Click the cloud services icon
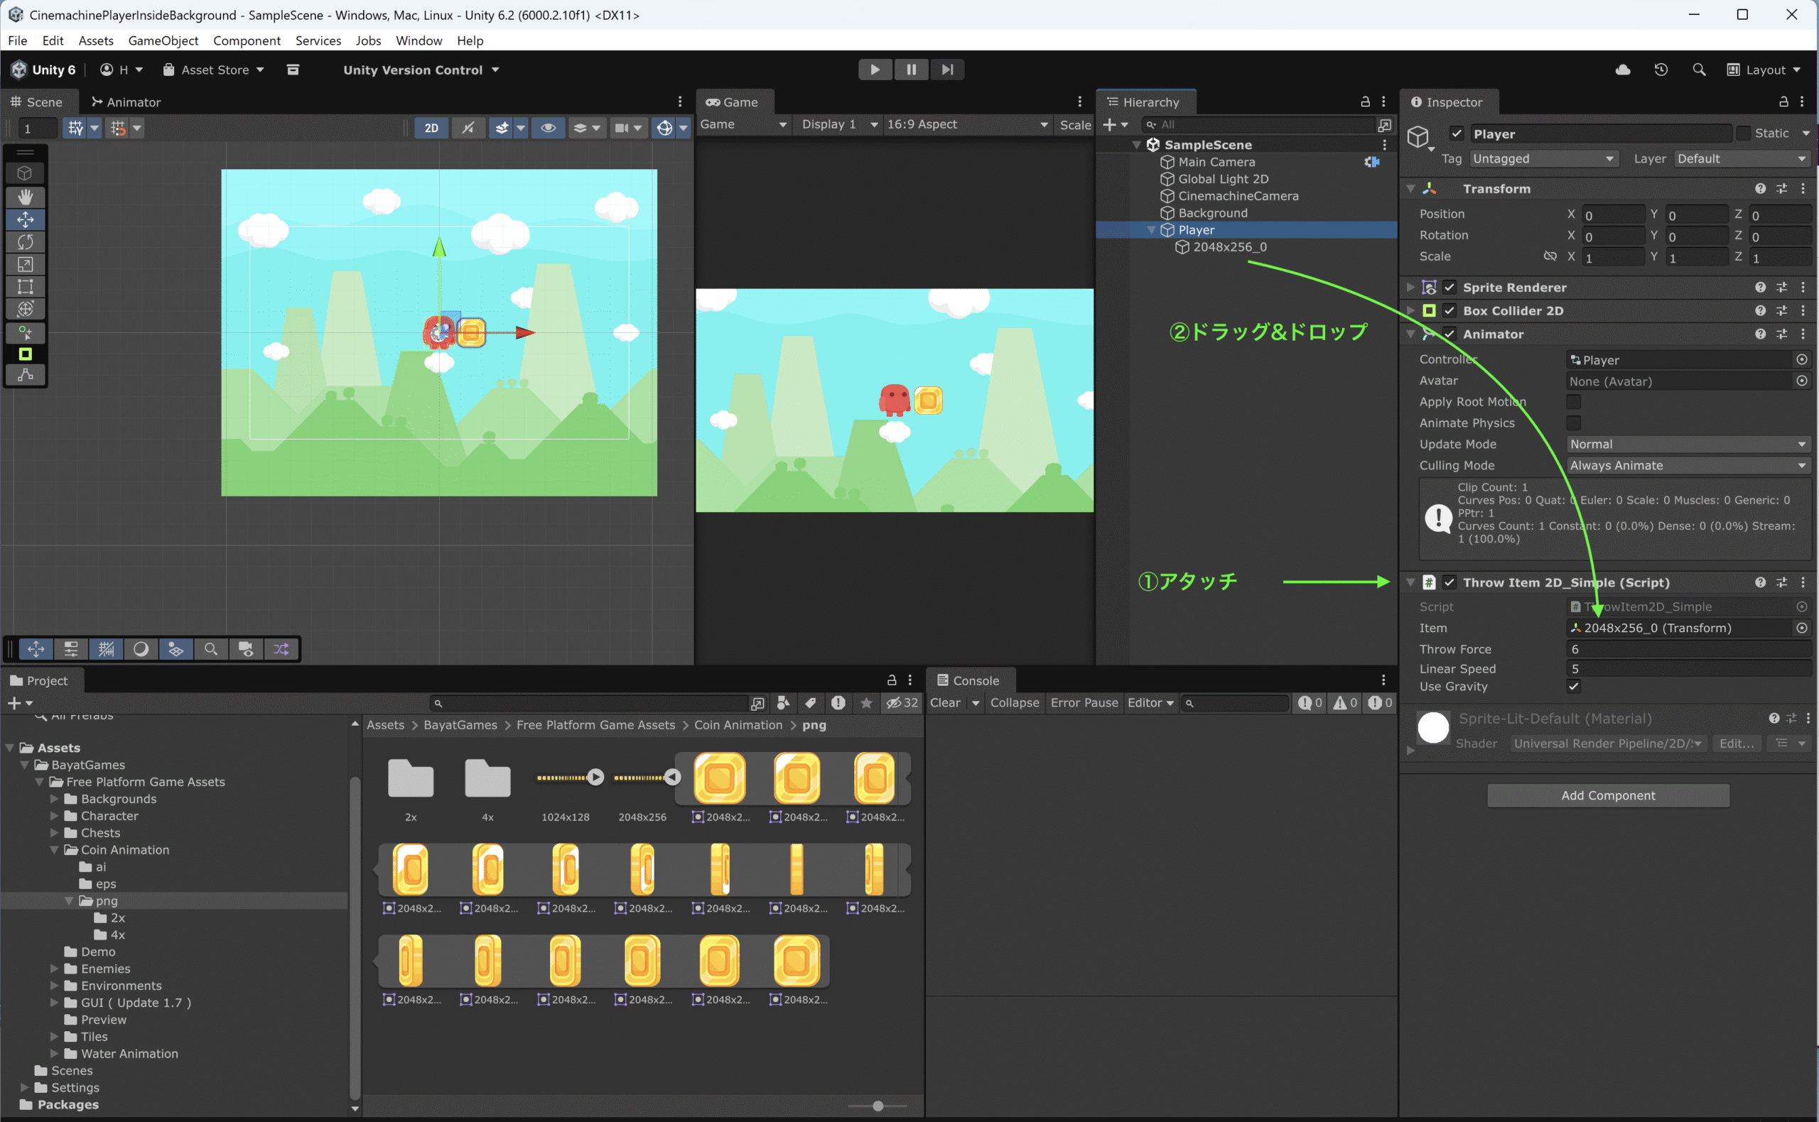The height and width of the screenshot is (1122, 1819). point(1623,70)
